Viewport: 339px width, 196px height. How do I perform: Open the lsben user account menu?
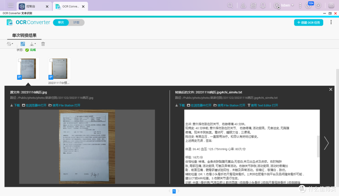[x=284, y=5]
